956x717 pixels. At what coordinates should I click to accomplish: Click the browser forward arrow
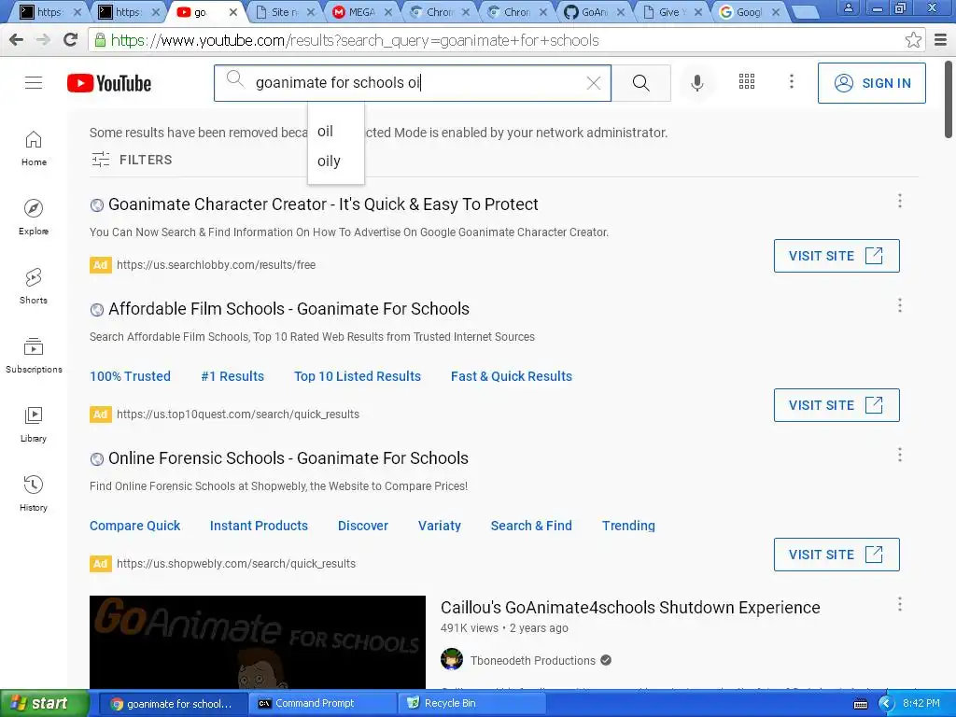click(x=43, y=40)
